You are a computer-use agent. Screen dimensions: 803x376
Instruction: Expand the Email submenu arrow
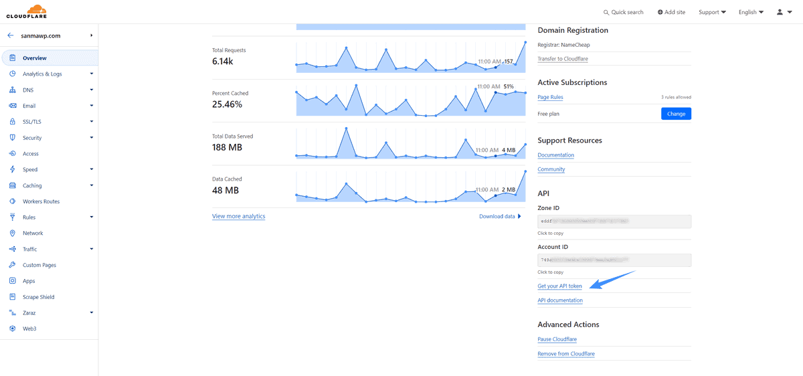(91, 106)
